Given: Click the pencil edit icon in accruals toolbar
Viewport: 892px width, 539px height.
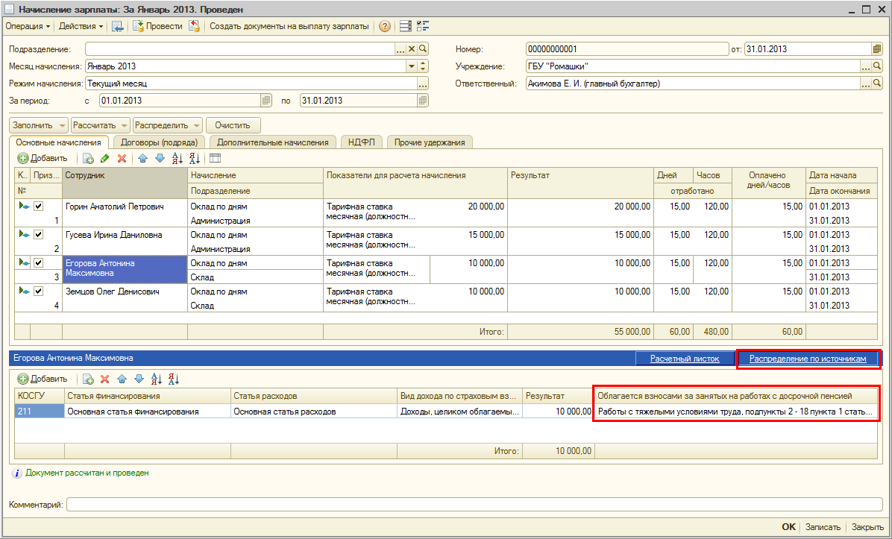Looking at the screenshot, I should [104, 158].
